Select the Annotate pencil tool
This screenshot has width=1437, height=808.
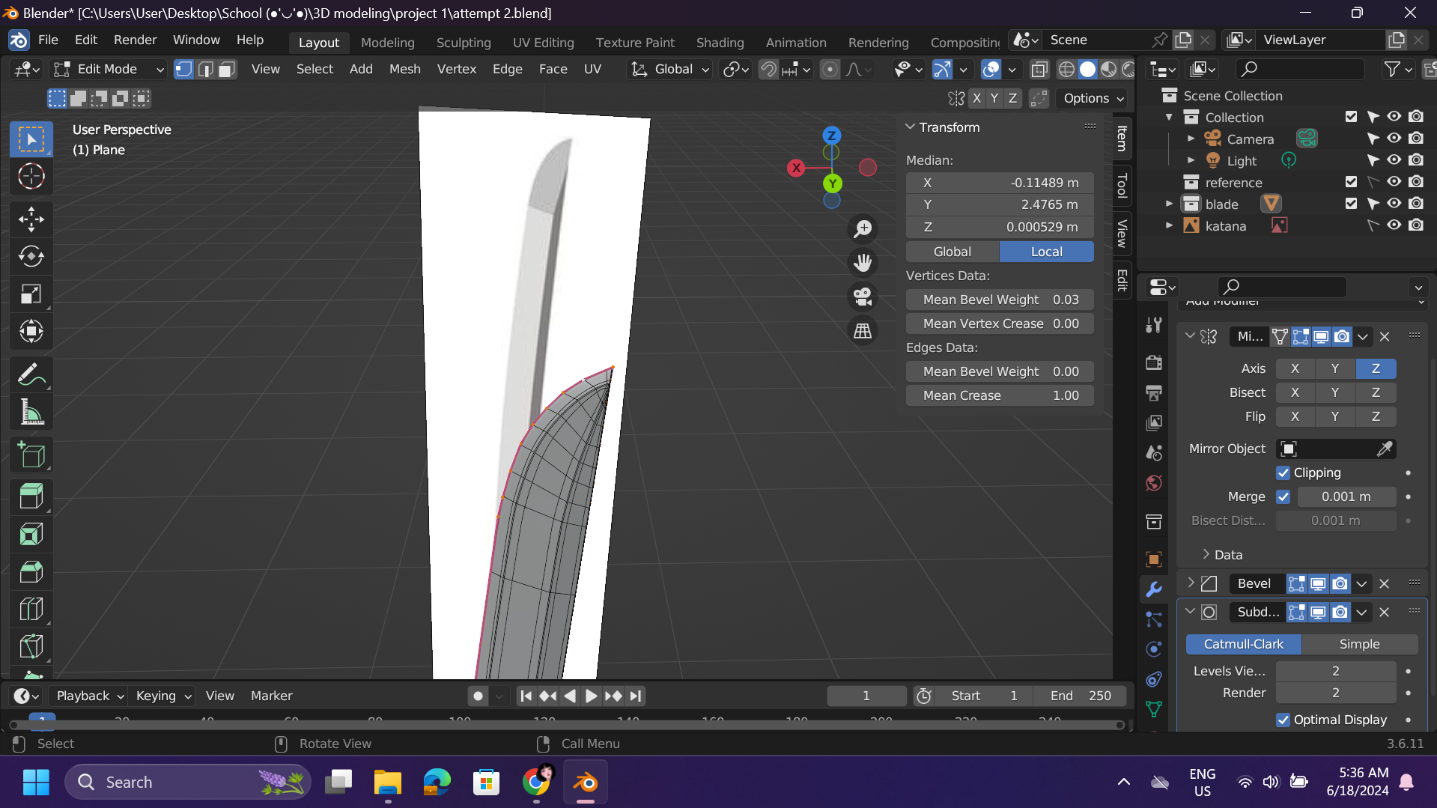(31, 374)
